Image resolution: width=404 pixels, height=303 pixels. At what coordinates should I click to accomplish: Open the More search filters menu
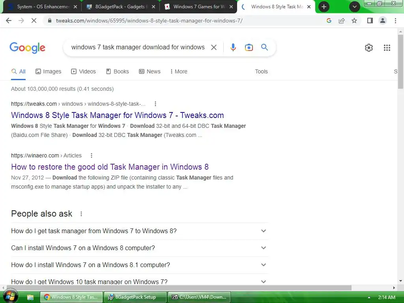pyautogui.click(x=179, y=71)
